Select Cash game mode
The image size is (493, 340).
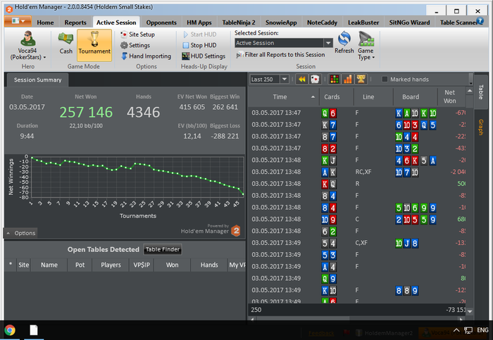click(x=65, y=44)
